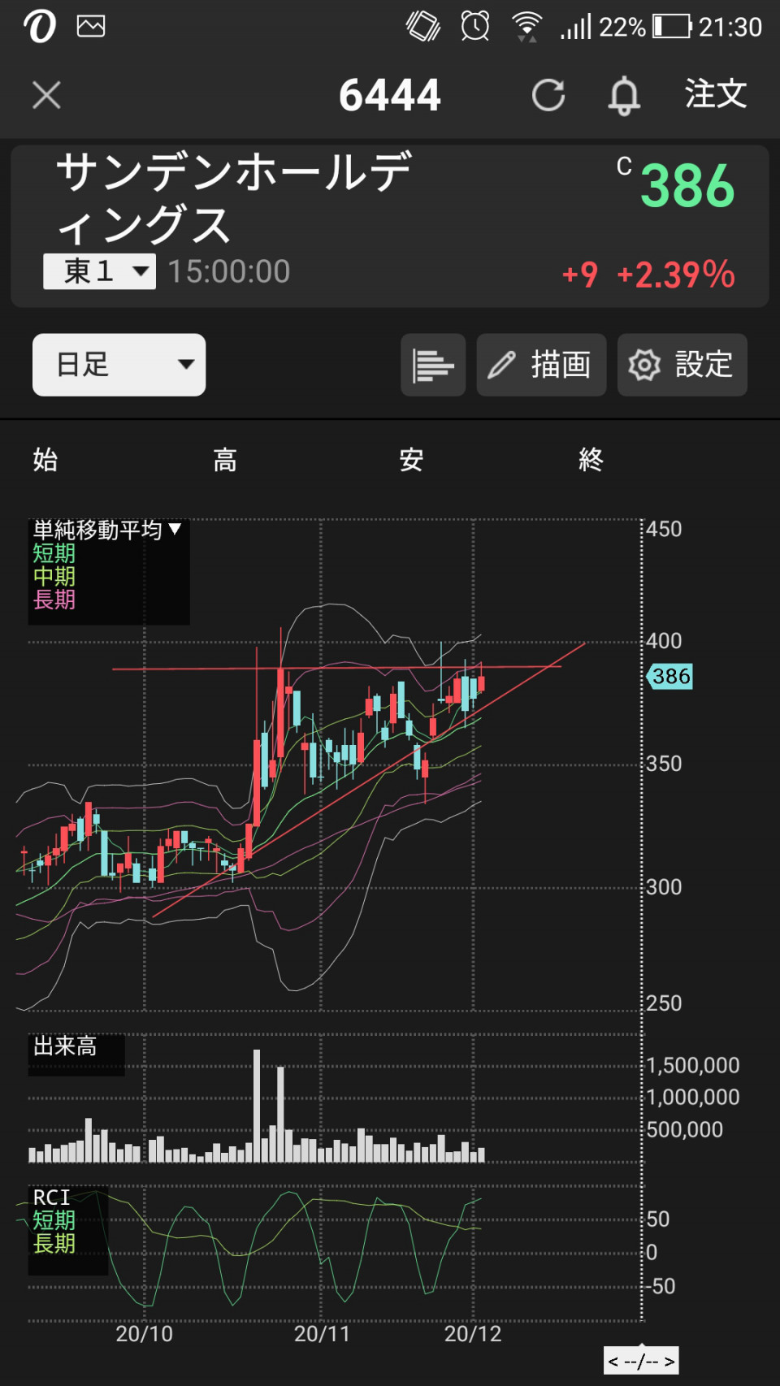Tap the image notification icon in status bar

pos(91,26)
